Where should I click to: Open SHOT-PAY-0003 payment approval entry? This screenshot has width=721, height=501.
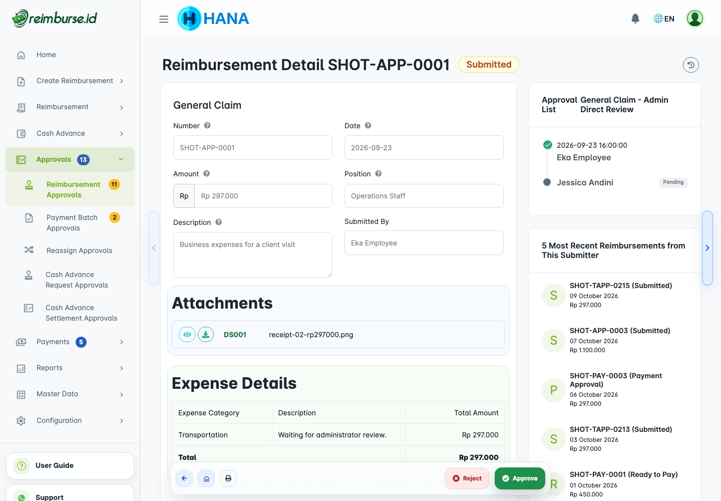pos(616,380)
